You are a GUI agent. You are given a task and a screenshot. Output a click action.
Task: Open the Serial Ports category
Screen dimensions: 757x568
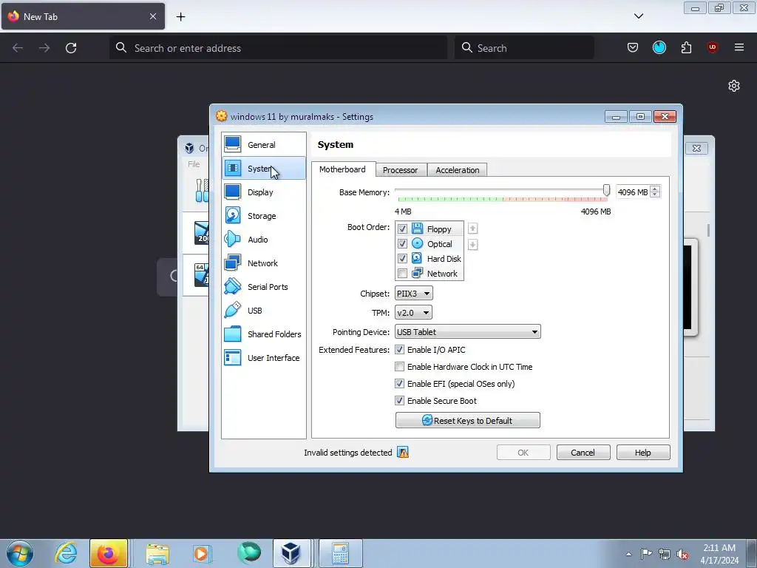click(264, 287)
